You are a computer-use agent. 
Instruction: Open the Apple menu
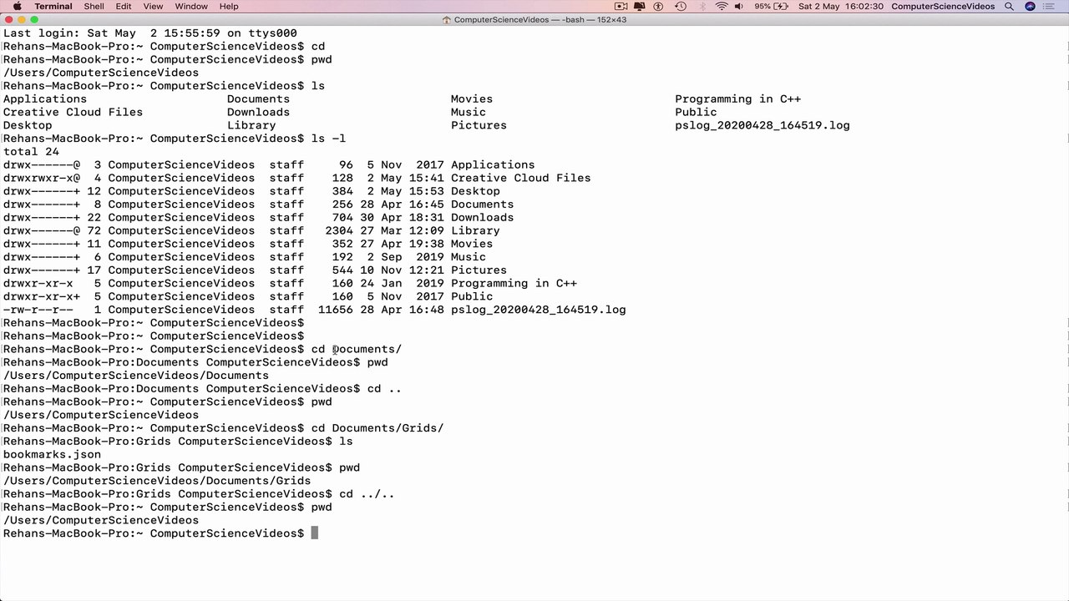click(x=17, y=6)
